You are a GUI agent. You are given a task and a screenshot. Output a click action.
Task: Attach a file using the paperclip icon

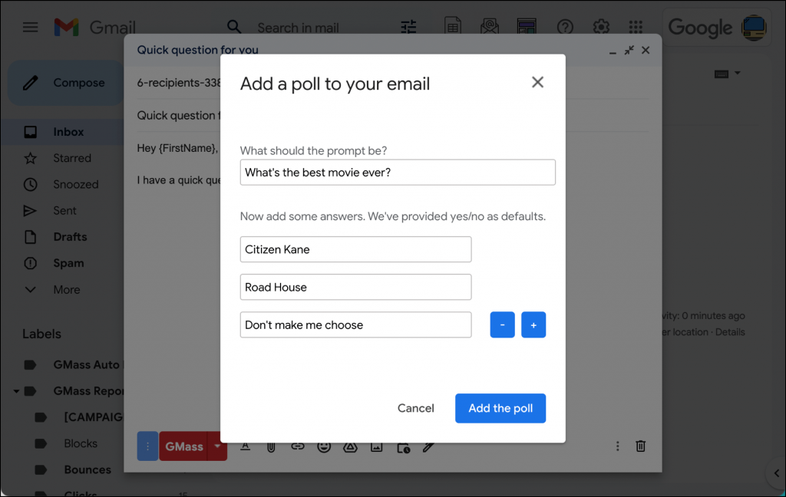271,446
